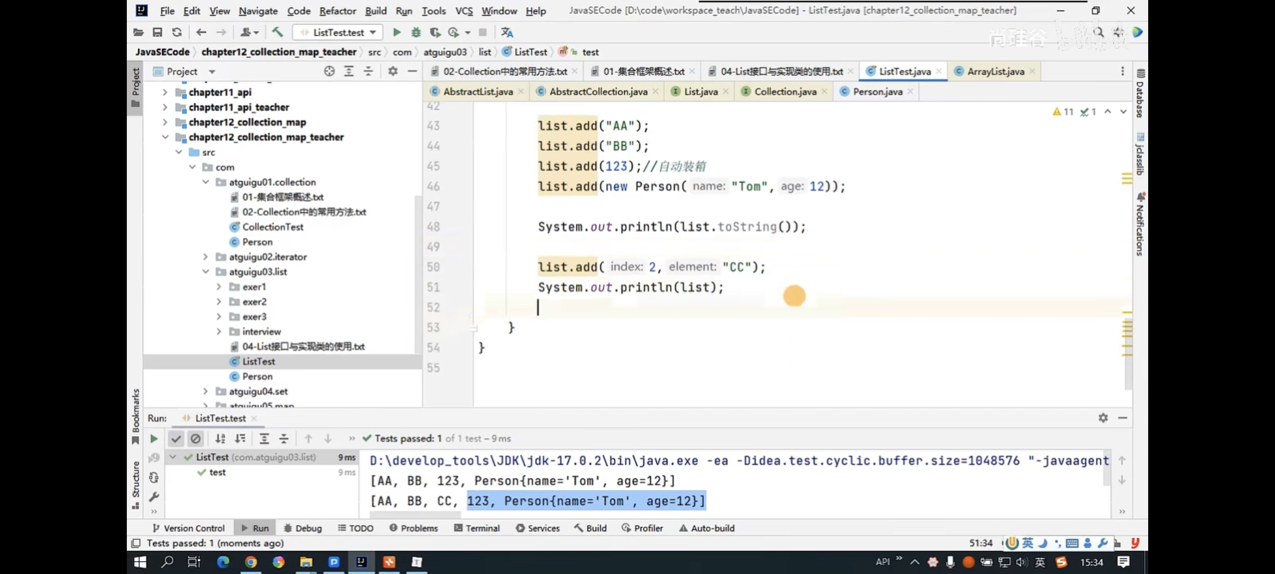Click the translate icon in toolbar
Screen dimensions: 1275x574
pos(507,32)
